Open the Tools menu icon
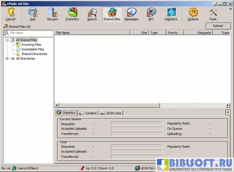 coord(213,14)
